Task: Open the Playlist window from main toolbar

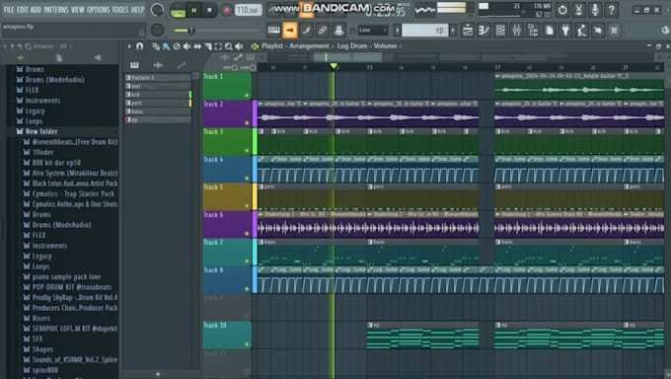Action: (468, 31)
